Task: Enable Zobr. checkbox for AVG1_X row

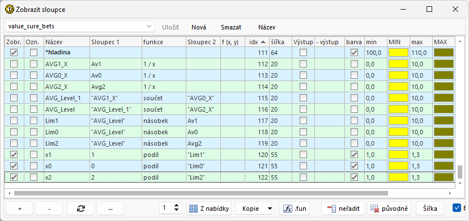Action: pos(14,64)
